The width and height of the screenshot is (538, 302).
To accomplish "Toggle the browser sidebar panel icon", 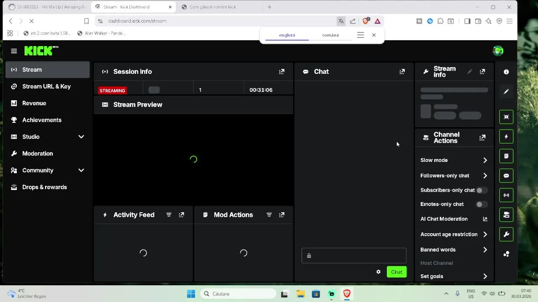I will pyautogui.click(x=467, y=21).
